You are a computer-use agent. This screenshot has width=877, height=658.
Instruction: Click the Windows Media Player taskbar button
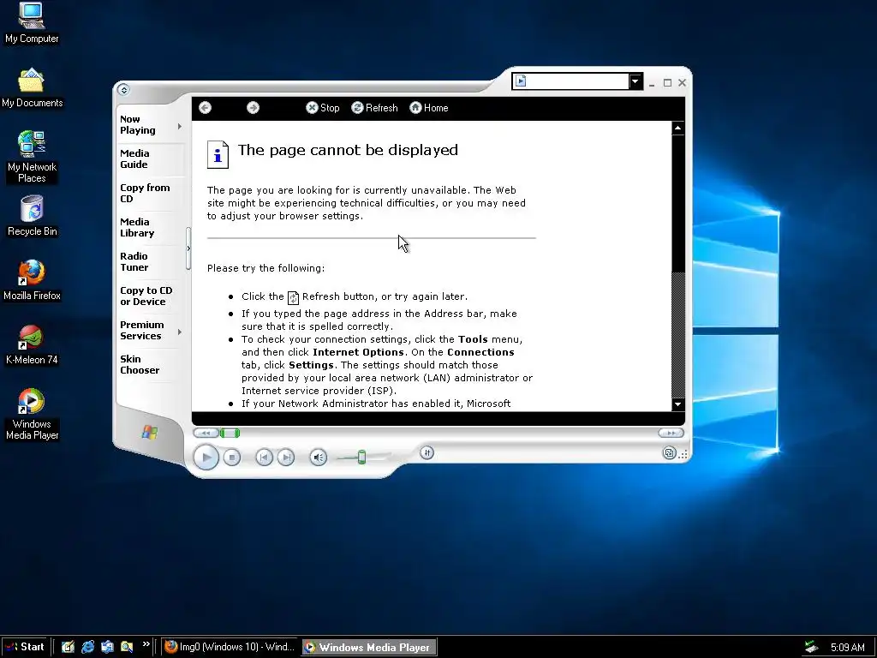click(x=369, y=647)
